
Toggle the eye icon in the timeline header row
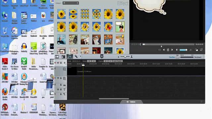coord(58,63)
